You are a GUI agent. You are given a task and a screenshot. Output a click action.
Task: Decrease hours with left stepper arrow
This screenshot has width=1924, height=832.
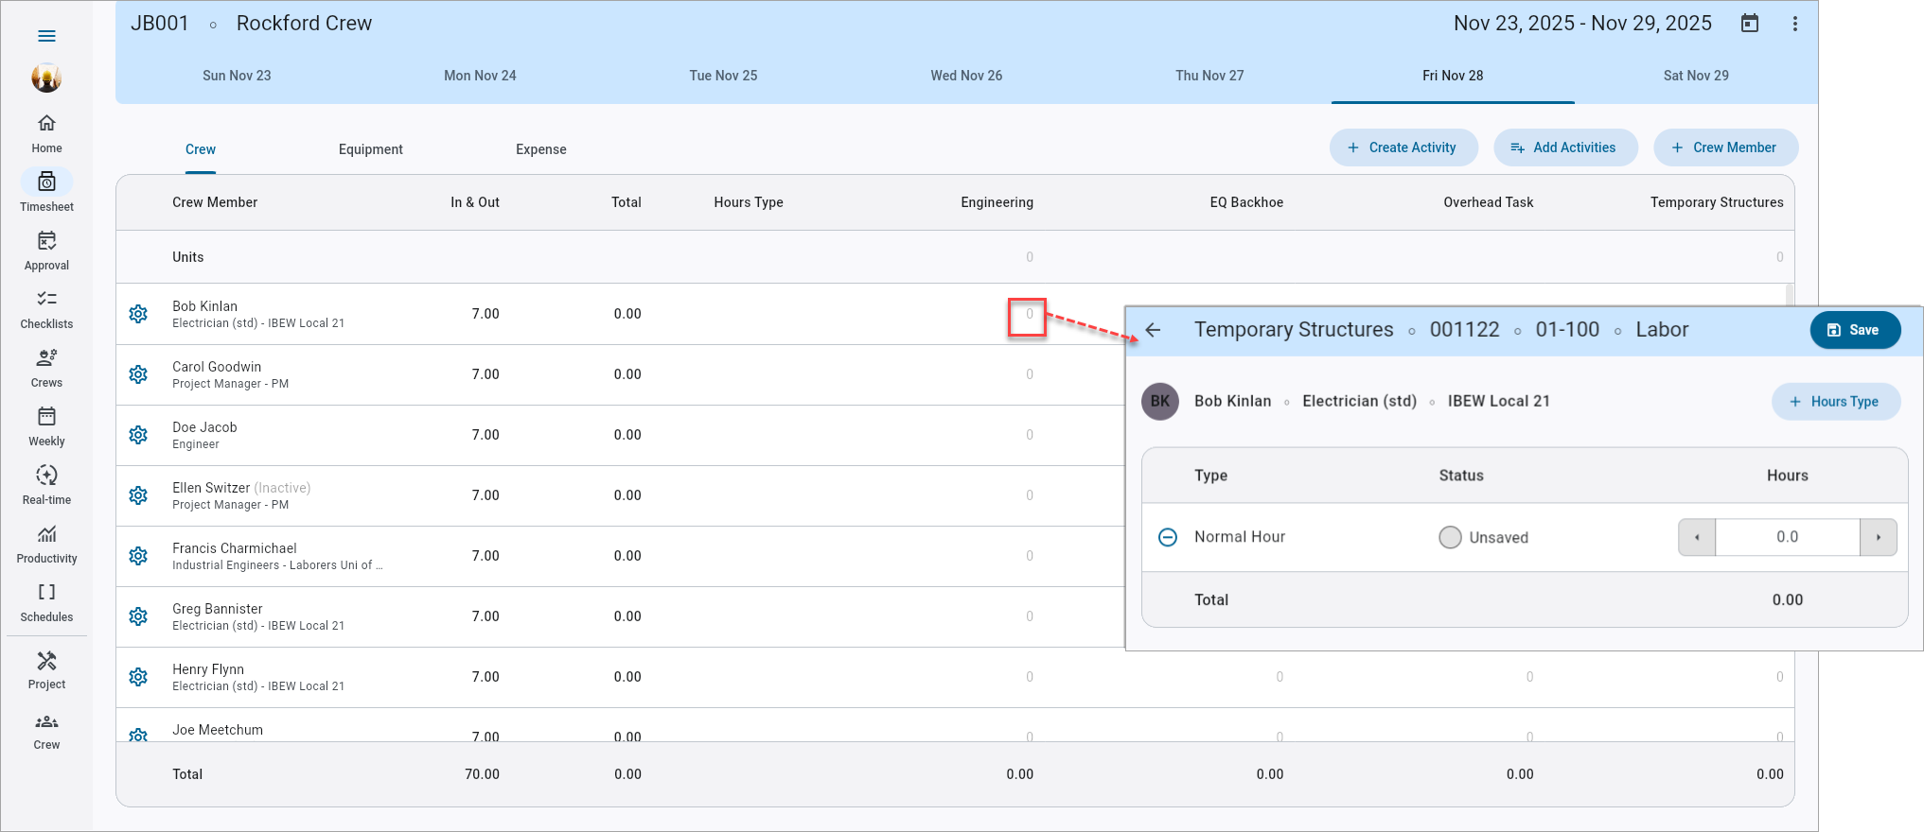coord(1697,537)
